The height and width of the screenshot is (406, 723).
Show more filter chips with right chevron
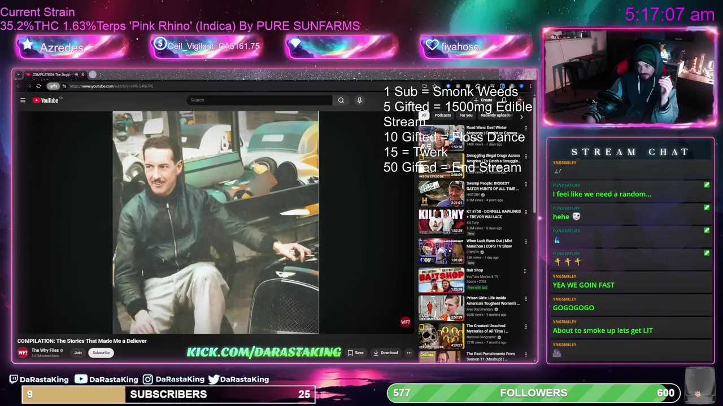pos(521,117)
